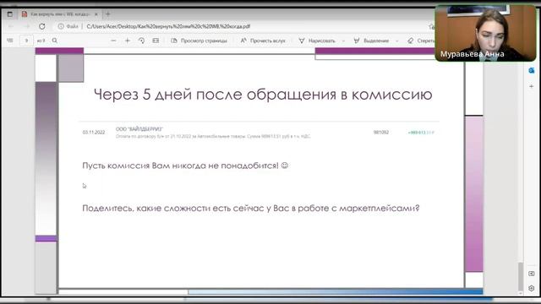The width and height of the screenshot is (541, 304).
Task: Fit PDF page to width
Action: pos(156,41)
